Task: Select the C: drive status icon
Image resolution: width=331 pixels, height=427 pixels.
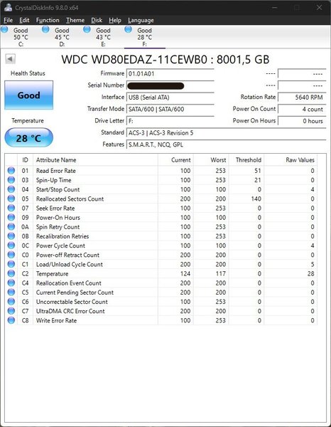Action: click(x=5, y=29)
